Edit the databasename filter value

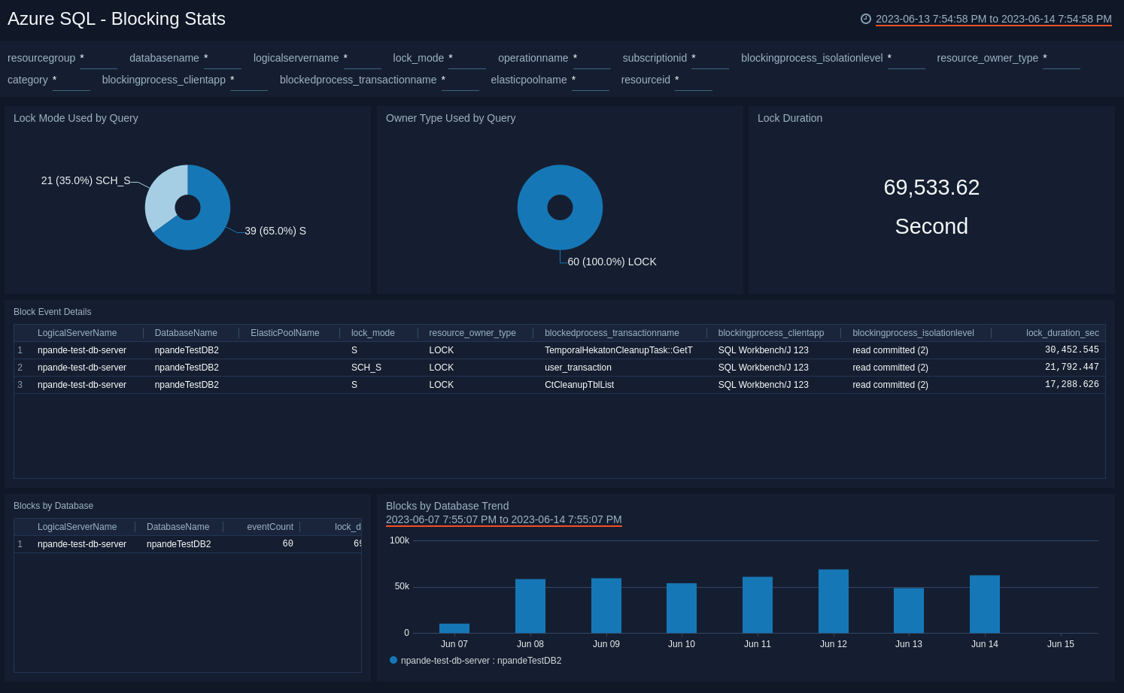pyautogui.click(x=223, y=59)
